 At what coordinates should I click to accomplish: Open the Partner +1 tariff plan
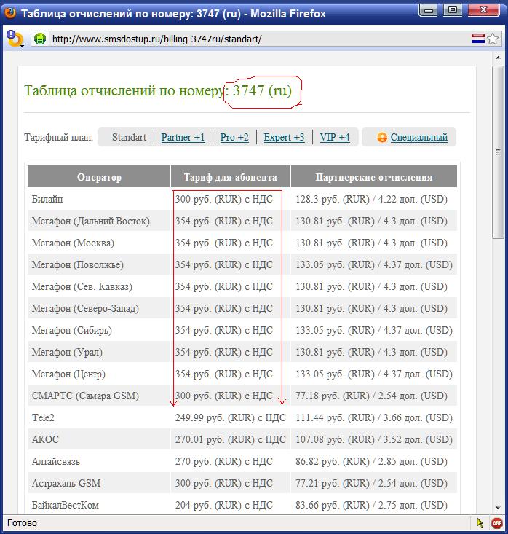point(183,137)
